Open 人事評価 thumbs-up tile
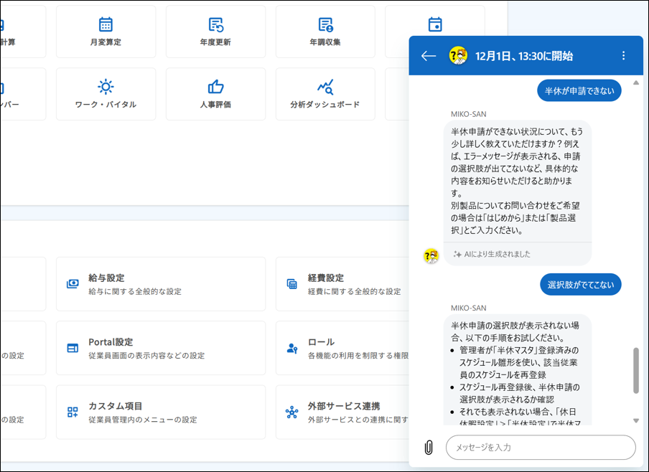This screenshot has height=472, width=649. click(215, 94)
